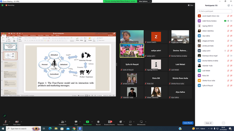Open Microsoft Store from the taskbar

(62, 128)
